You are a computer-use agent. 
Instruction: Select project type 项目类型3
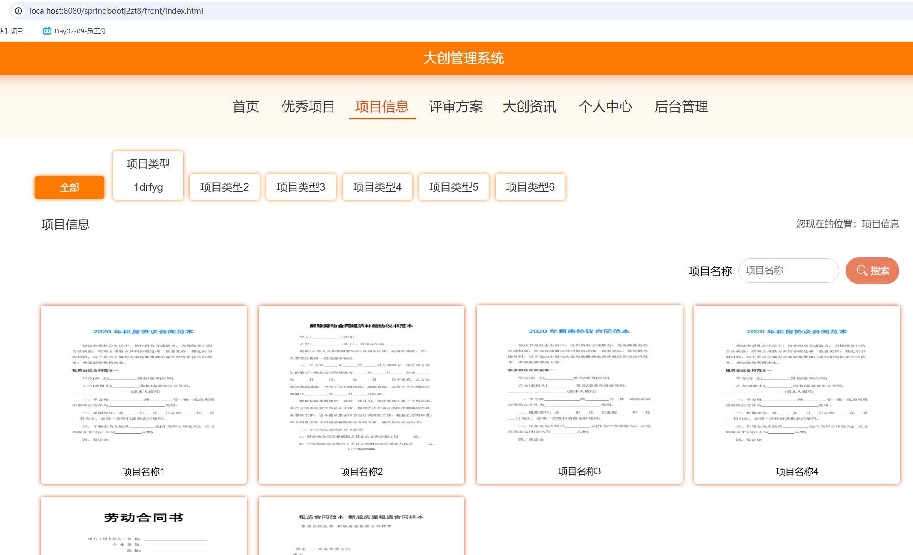click(x=301, y=187)
